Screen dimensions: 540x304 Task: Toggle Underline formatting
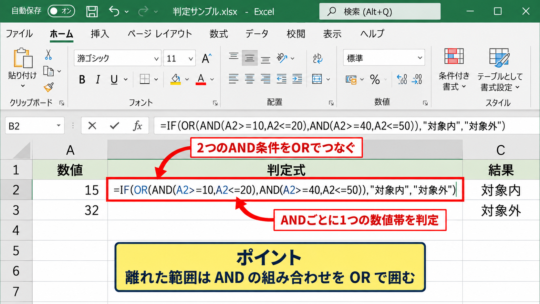pos(114,79)
